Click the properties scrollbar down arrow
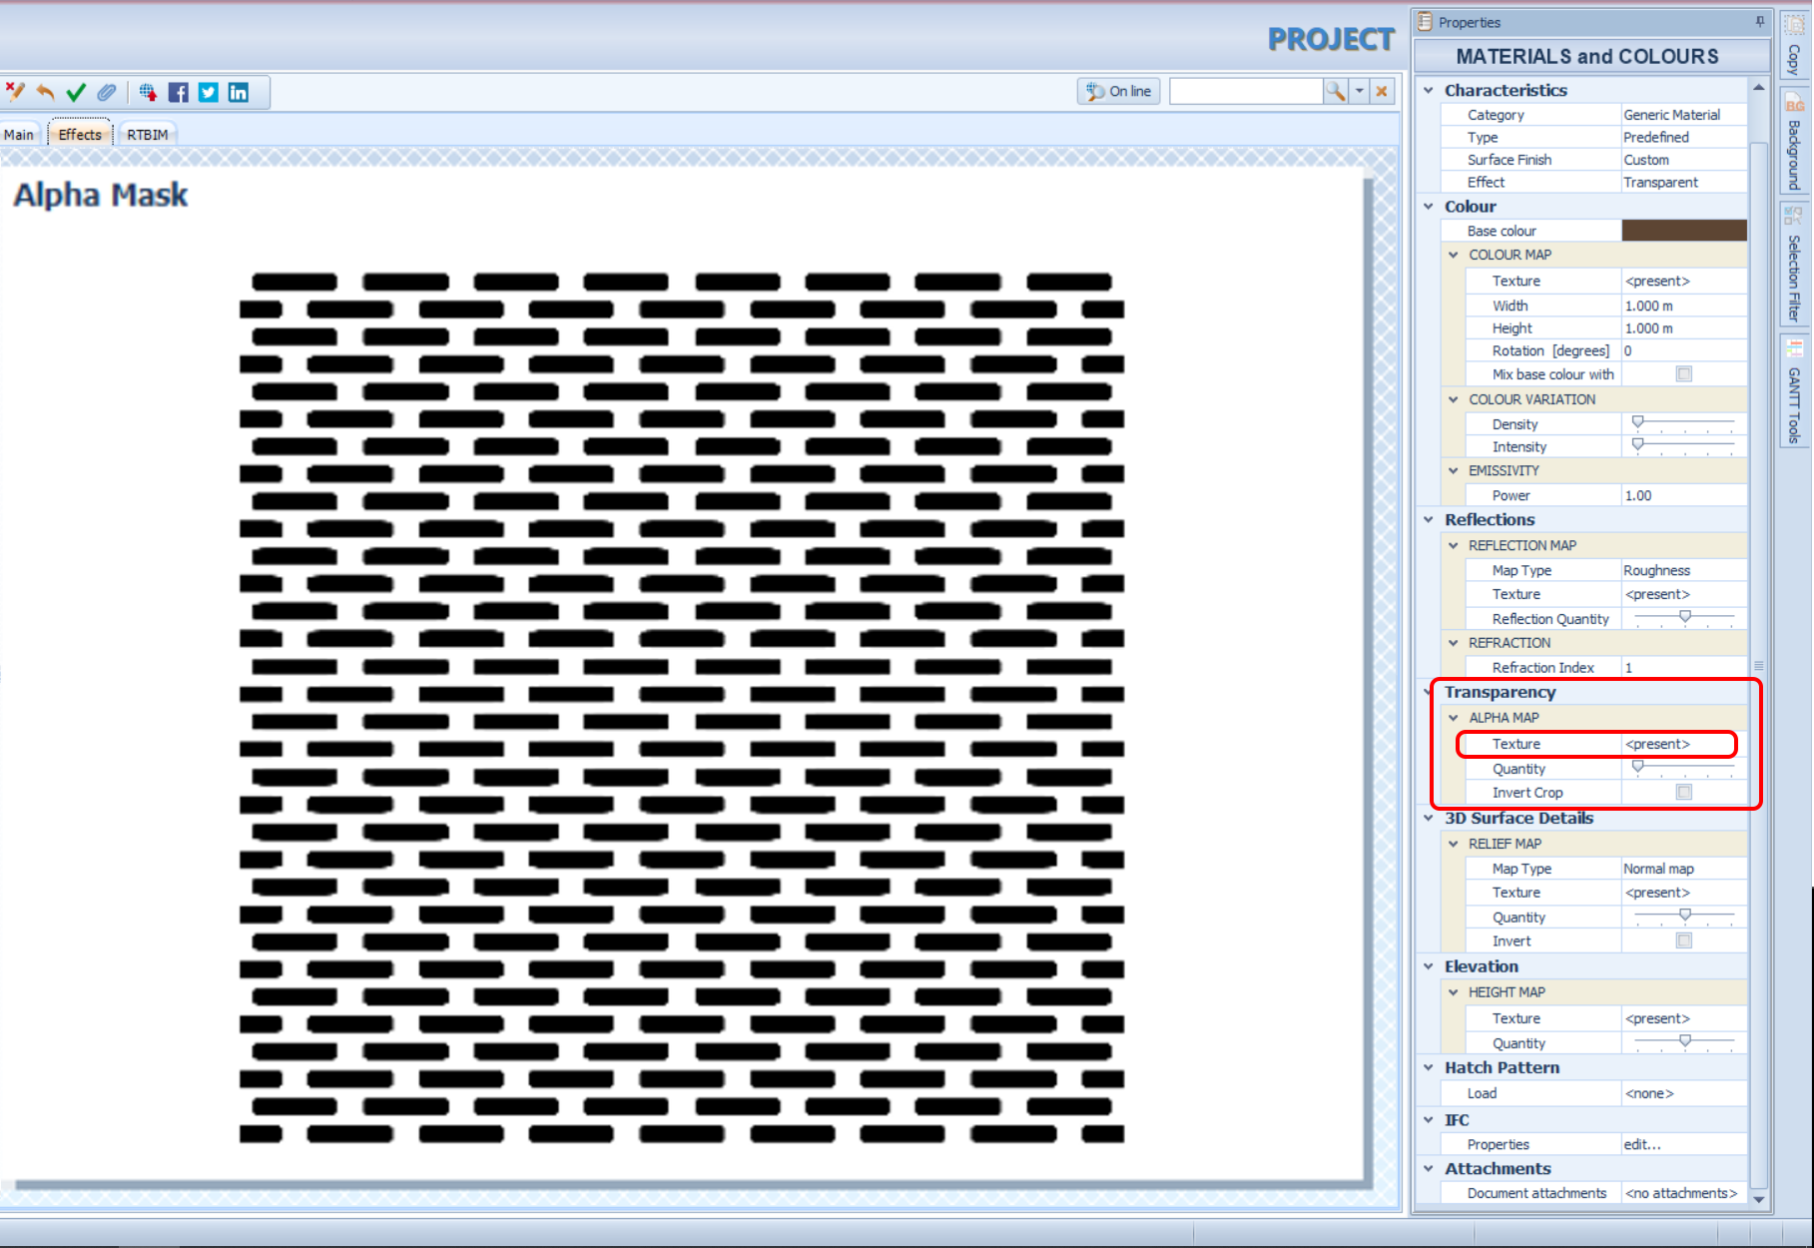Viewport: 1814px width, 1248px height. (1759, 1200)
